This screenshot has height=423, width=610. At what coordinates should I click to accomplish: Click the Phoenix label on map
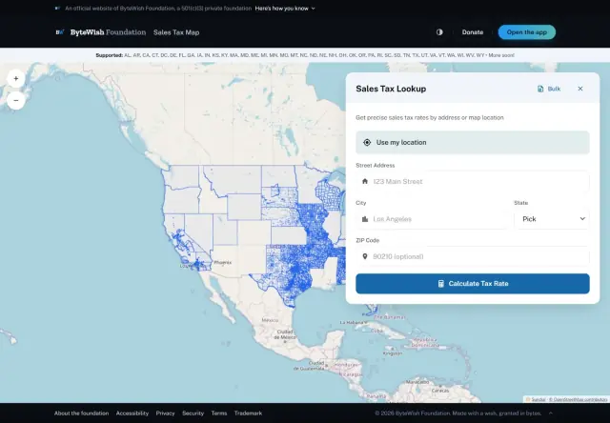pyautogui.click(x=223, y=262)
